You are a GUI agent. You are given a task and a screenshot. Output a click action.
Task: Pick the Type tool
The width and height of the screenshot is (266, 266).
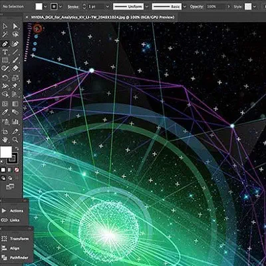pyautogui.click(x=5, y=52)
